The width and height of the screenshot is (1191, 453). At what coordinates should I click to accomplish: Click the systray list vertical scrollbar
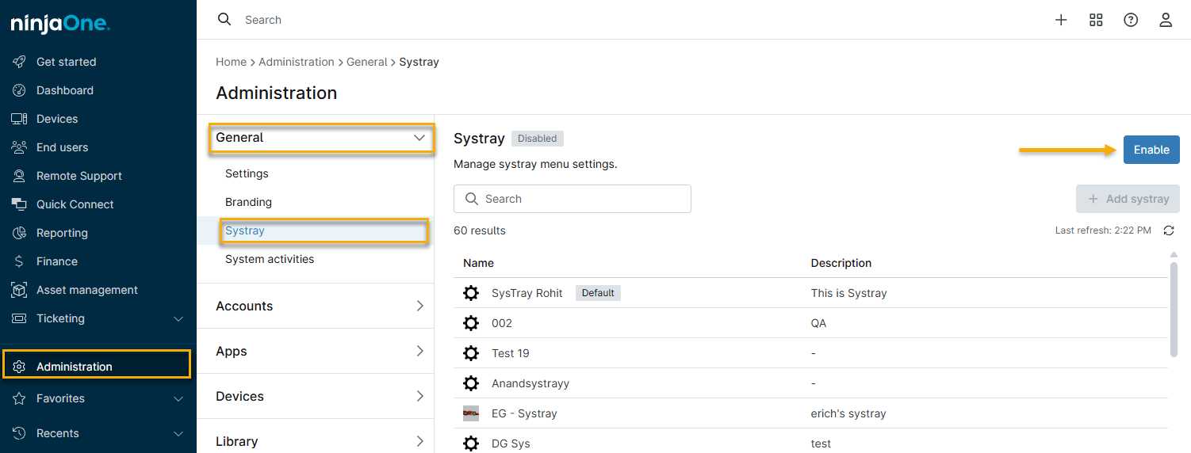click(1174, 309)
